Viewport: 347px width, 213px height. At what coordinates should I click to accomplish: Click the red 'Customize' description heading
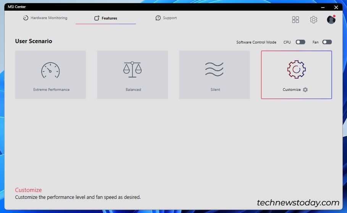click(28, 190)
